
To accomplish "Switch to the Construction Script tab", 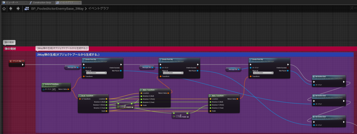I will (42, 3).
